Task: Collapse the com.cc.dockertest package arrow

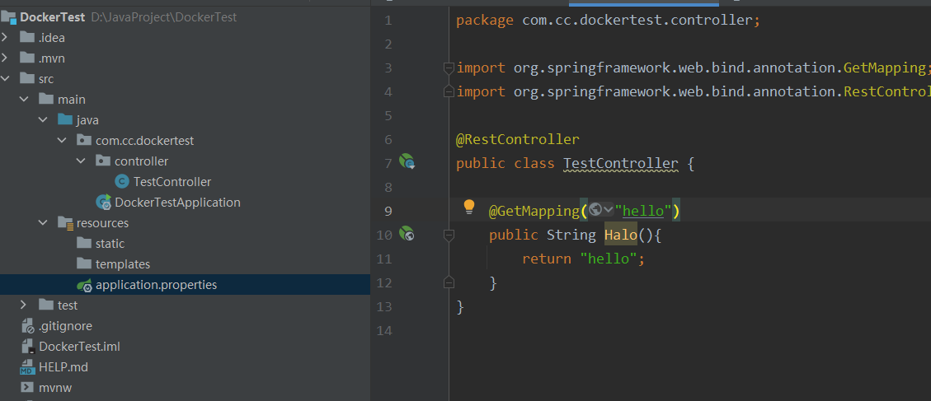Action: [62, 141]
